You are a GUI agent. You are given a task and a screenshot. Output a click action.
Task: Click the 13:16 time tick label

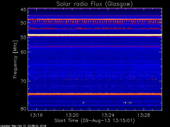click(36, 115)
